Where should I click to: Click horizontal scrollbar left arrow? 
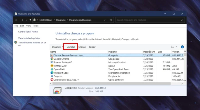coord(51,84)
